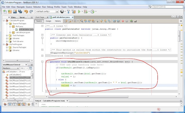Click the editor vertical scrollbar thumb

[179, 36]
